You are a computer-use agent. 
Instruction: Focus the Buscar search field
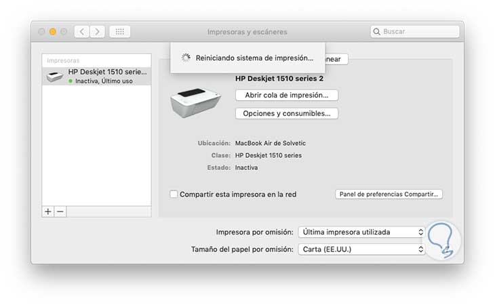tap(415, 32)
